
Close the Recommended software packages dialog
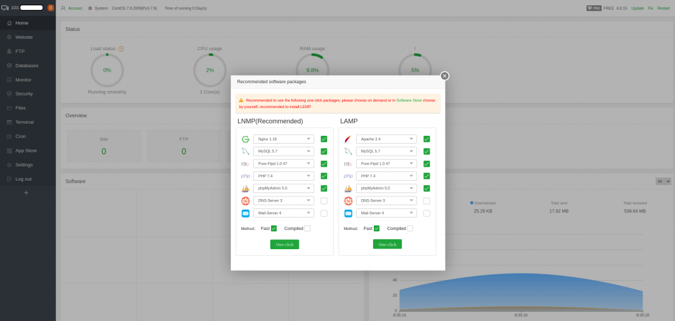(x=445, y=76)
